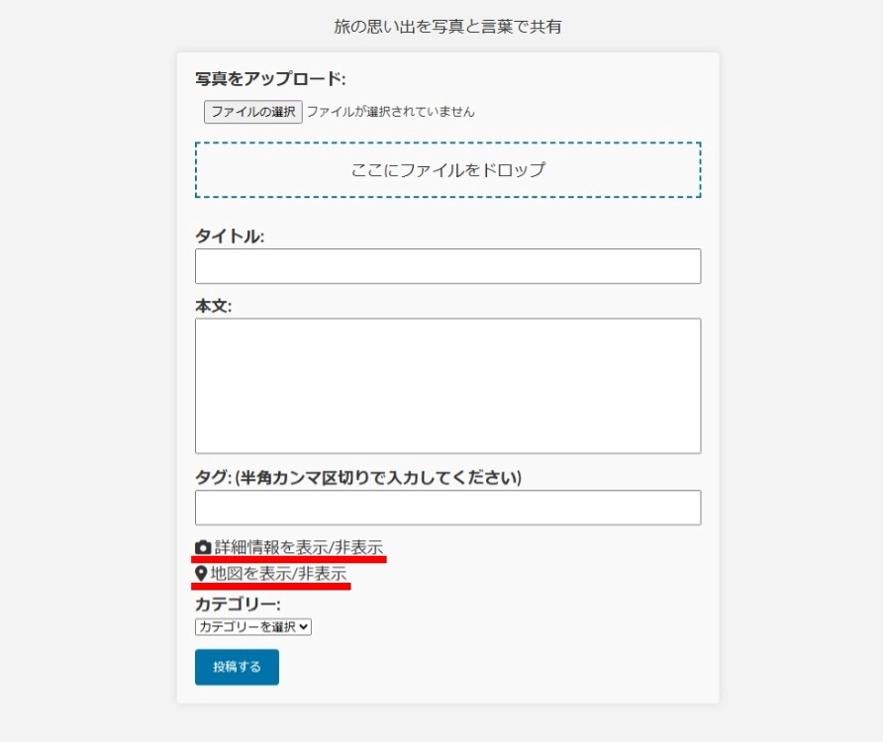Image resolution: width=883 pixels, height=742 pixels.
Task: Toggle 詳細情報を表示/非表示 text
Action: (298, 547)
